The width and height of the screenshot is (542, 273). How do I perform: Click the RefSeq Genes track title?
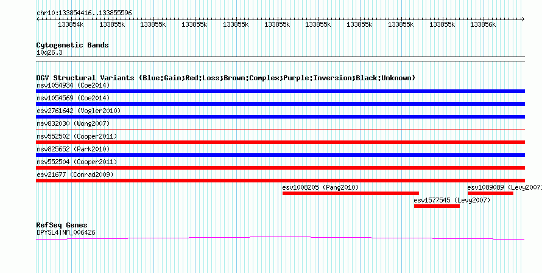click(x=62, y=226)
